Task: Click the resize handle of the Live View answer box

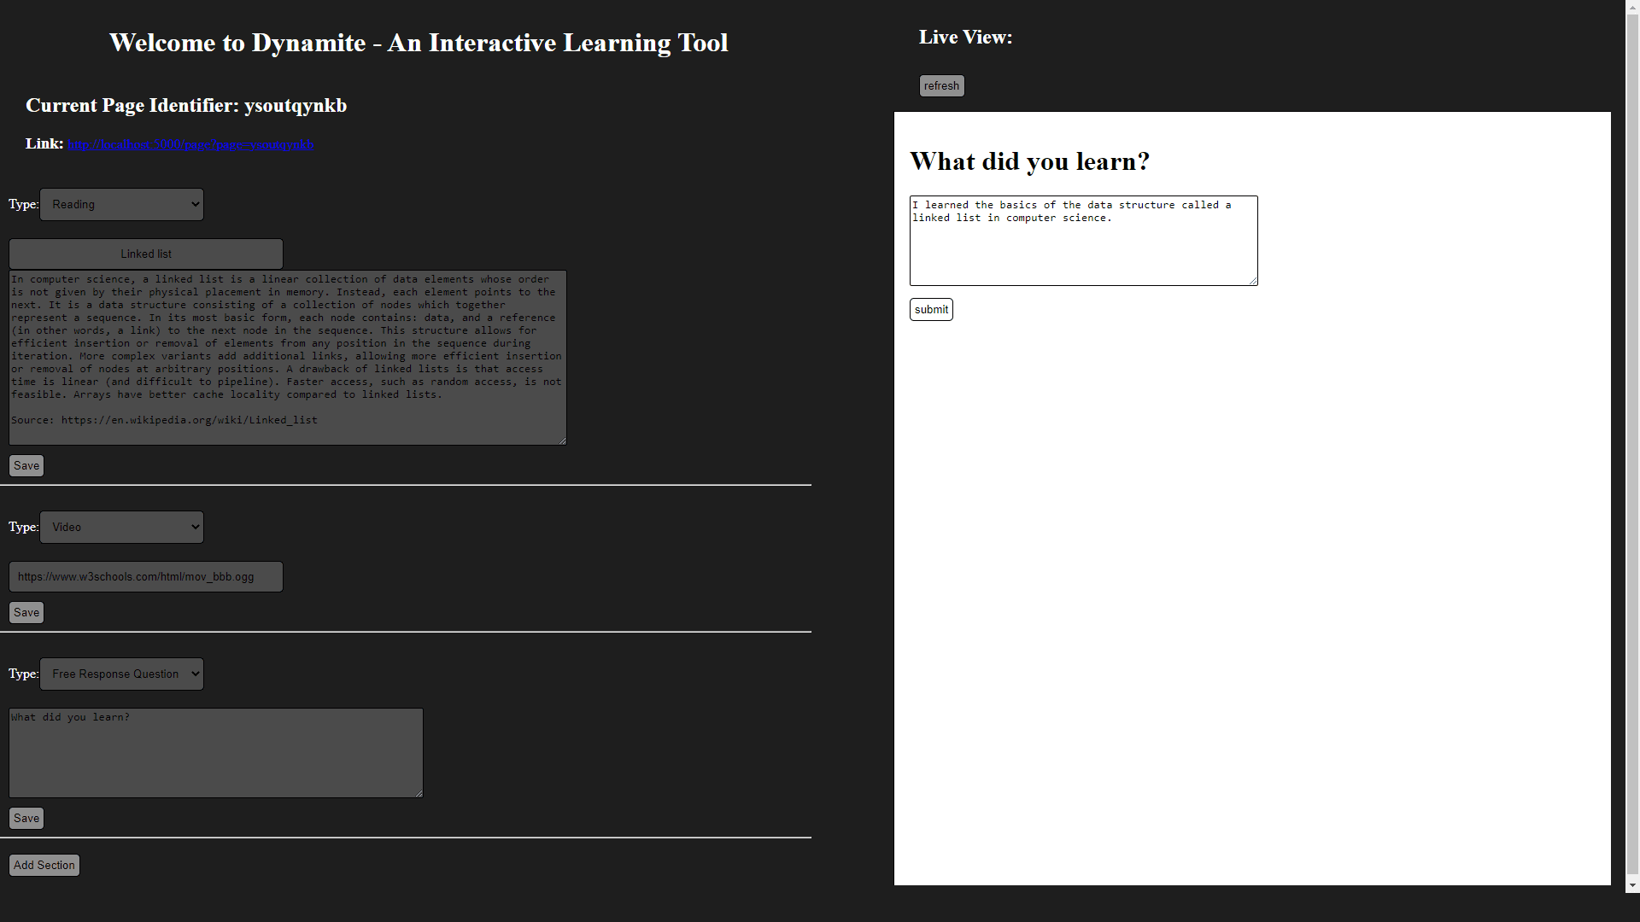Action: [1253, 281]
